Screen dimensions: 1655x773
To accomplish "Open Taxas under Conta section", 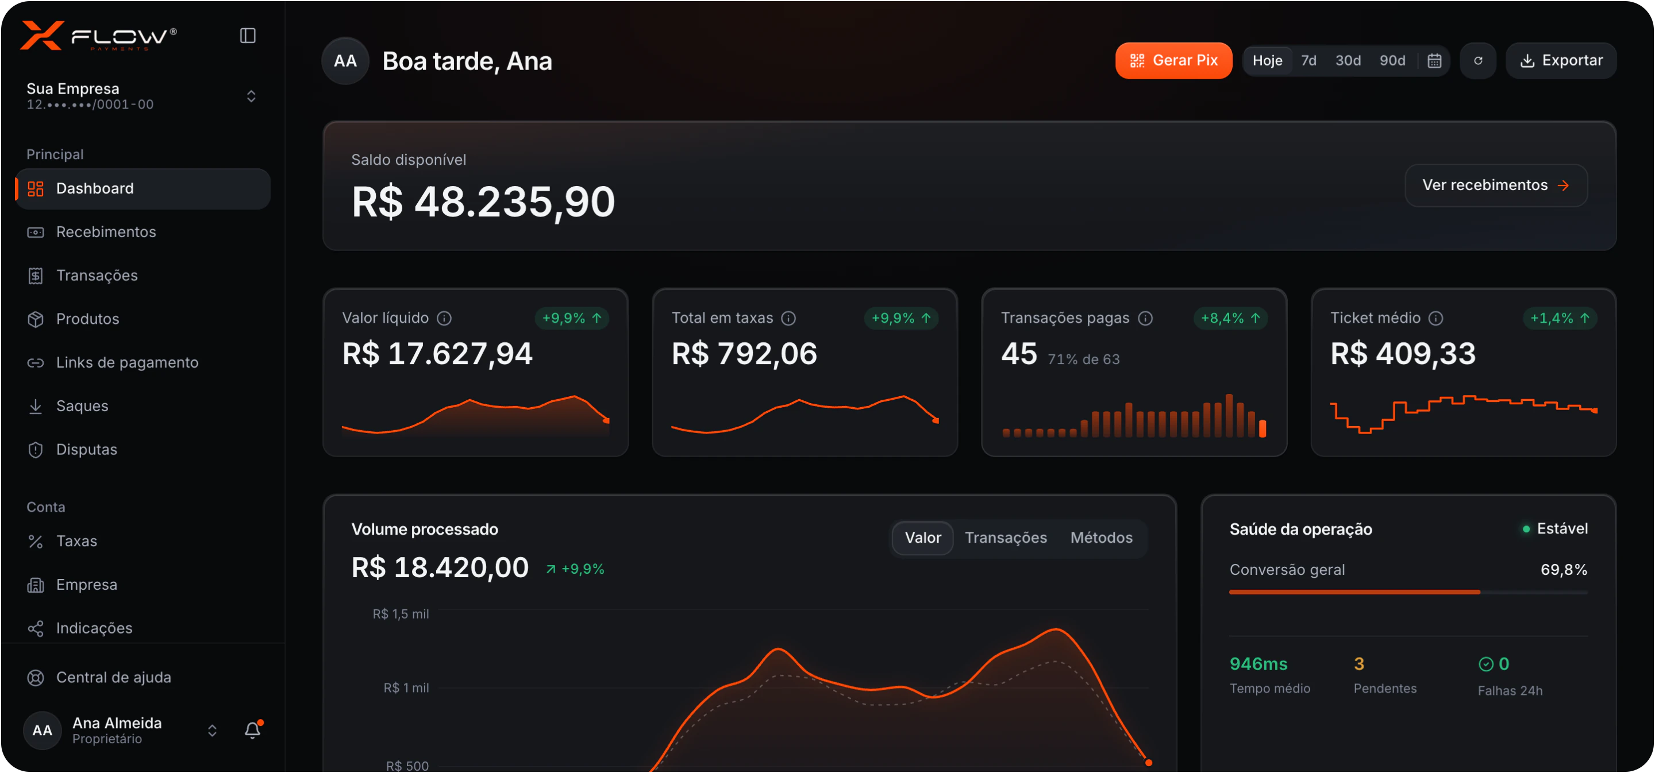I will [143, 541].
